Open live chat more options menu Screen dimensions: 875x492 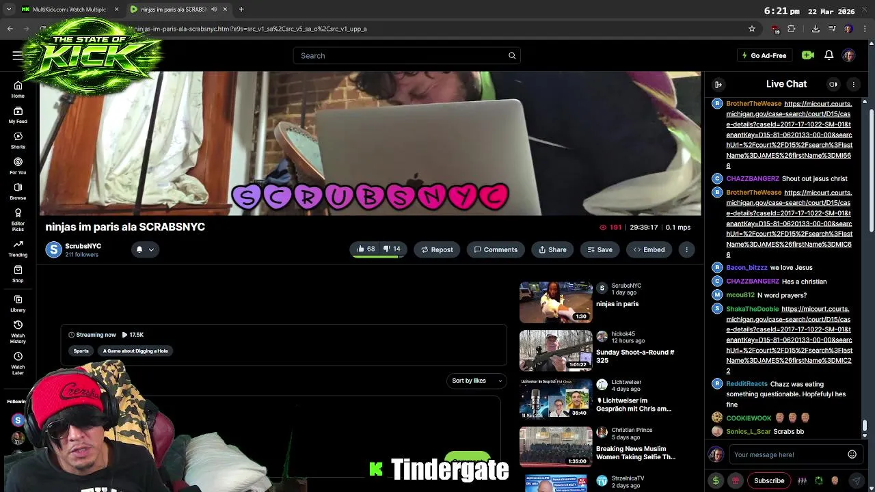point(853,84)
